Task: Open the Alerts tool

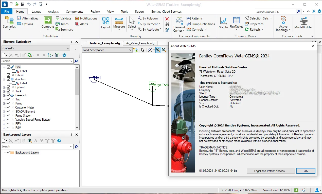Action: pos(81,24)
